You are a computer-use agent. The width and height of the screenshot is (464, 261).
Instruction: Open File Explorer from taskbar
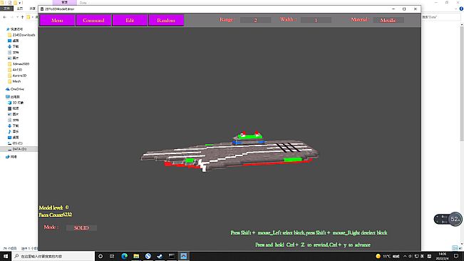coord(136,256)
